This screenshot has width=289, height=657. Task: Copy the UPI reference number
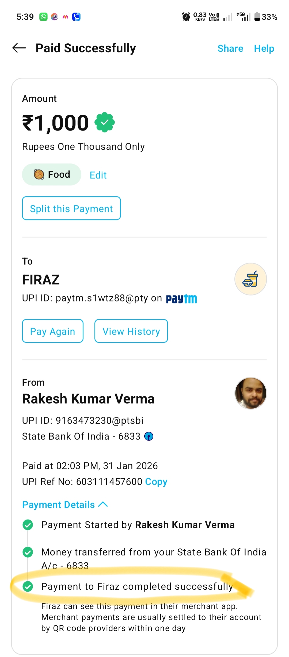click(x=156, y=482)
